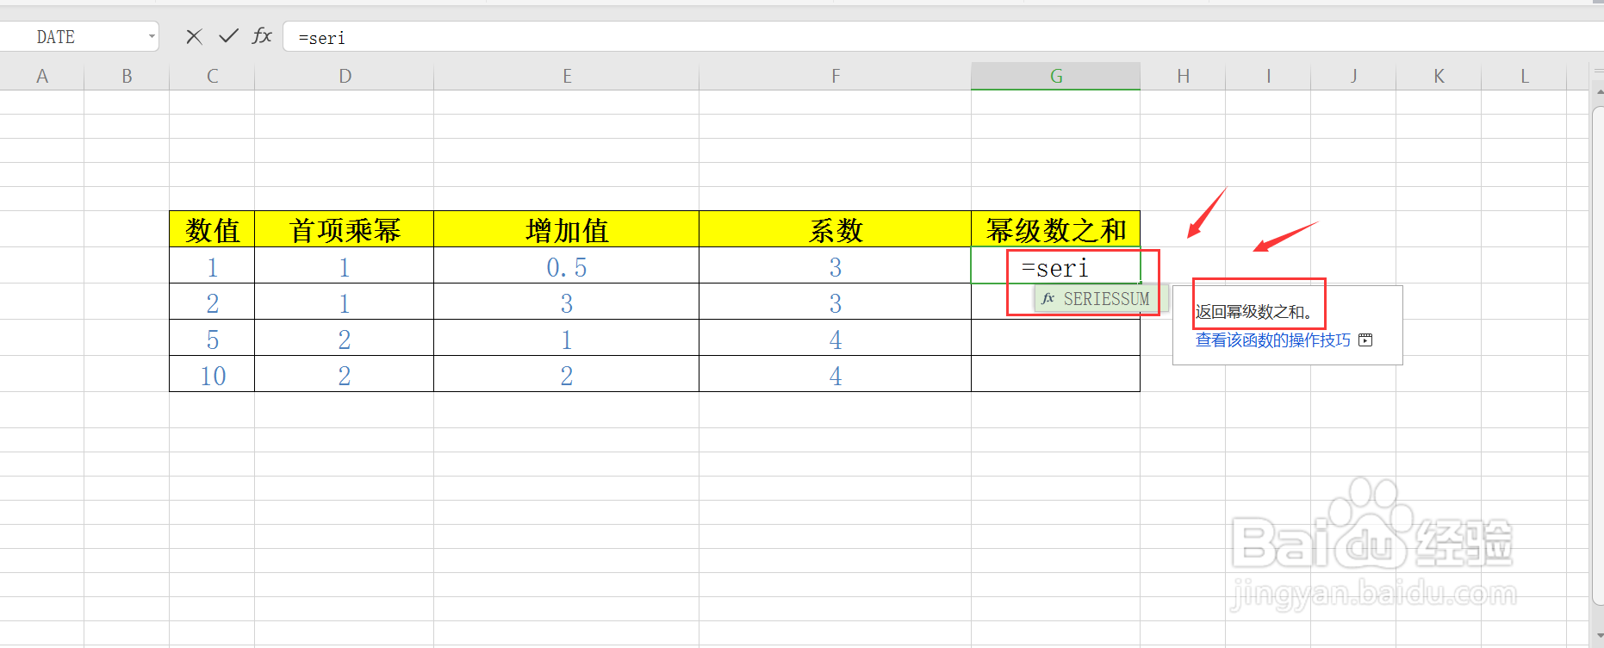Click the cell containing 0.5
The width and height of the screenshot is (1604, 648).
click(x=567, y=266)
